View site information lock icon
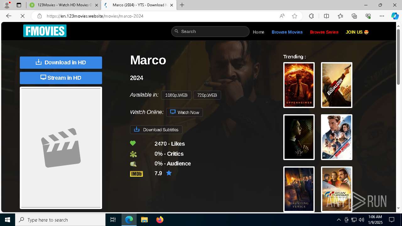This screenshot has width=402, height=226. 39,16
